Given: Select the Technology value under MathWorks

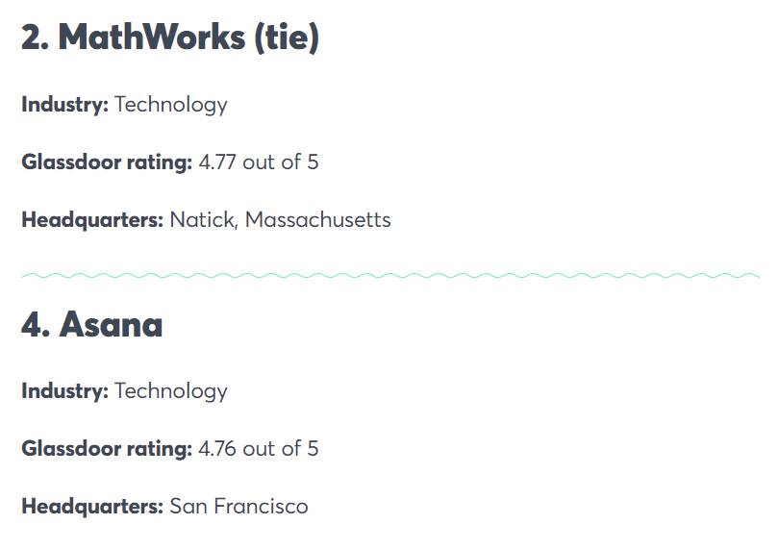Looking at the screenshot, I should [x=171, y=105].
